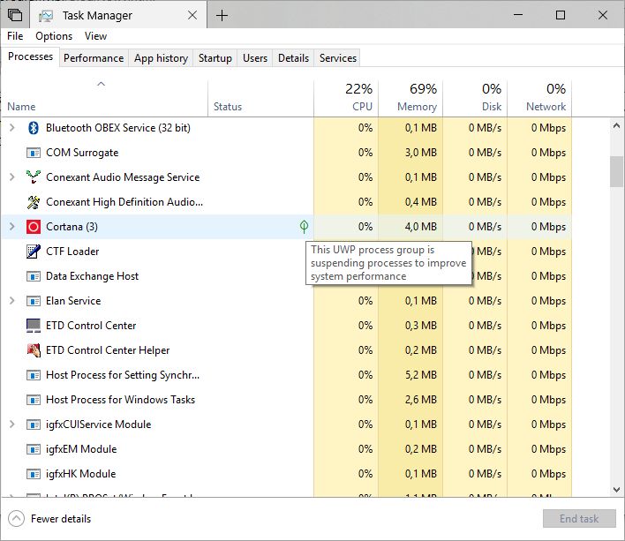The width and height of the screenshot is (625, 541).
Task: Select the CTF Loader process row
Action: [x=287, y=252]
